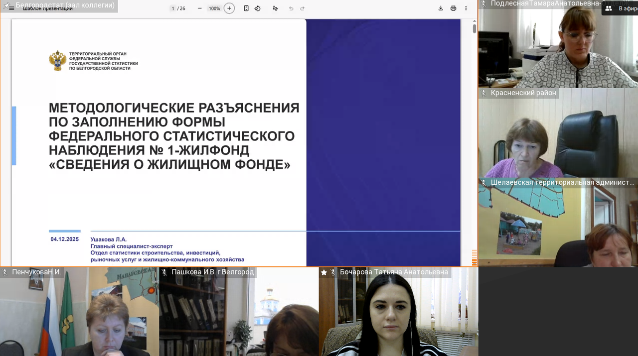Click the PDF vertical scrollbar thumb

tap(475, 28)
